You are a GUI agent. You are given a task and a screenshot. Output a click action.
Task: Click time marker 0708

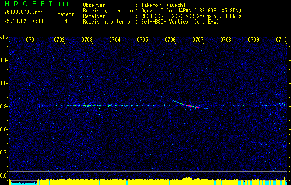[226, 39]
